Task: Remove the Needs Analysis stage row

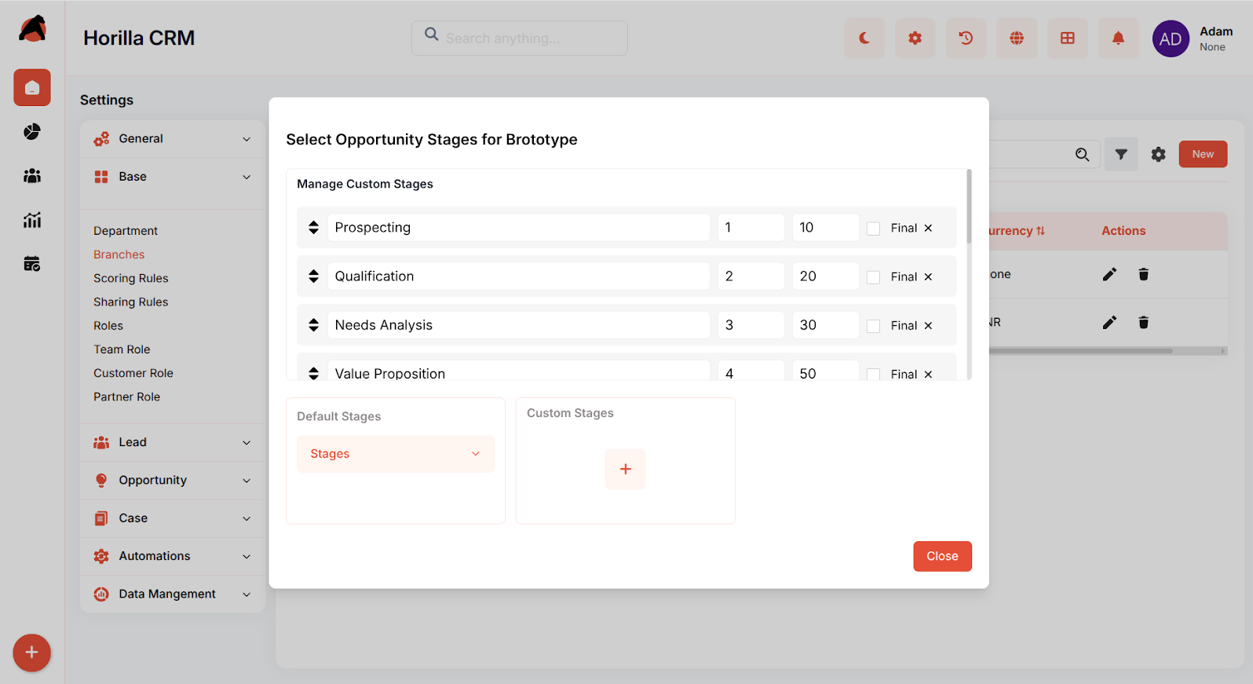Action: point(928,325)
